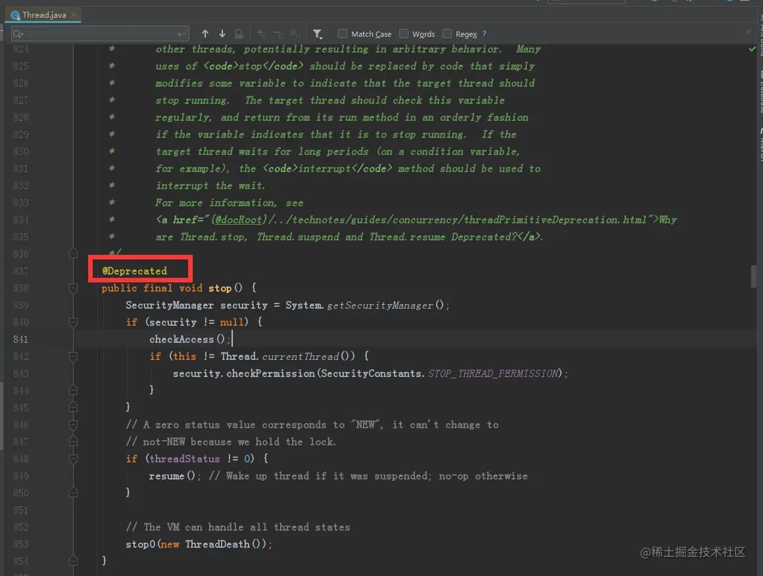Open the search filter funnel icon
This screenshot has height=576, width=763.
(x=317, y=33)
